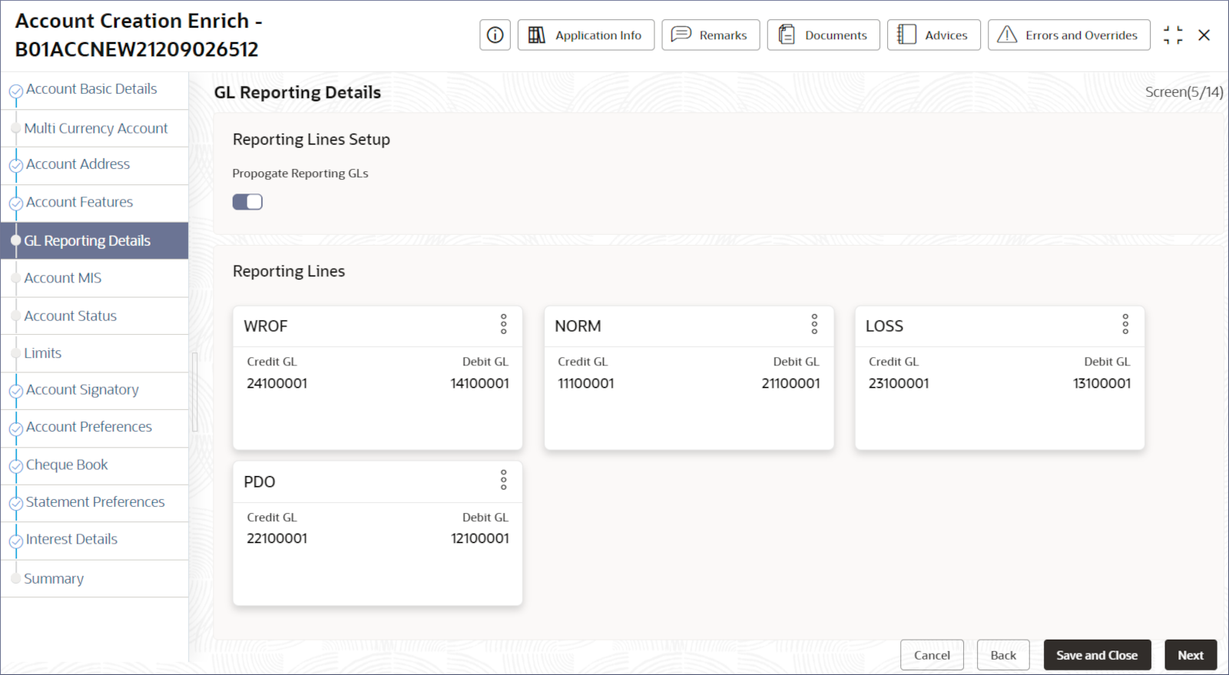Click the sidebar collapse handle
This screenshot has height=675, width=1229.
click(x=195, y=392)
